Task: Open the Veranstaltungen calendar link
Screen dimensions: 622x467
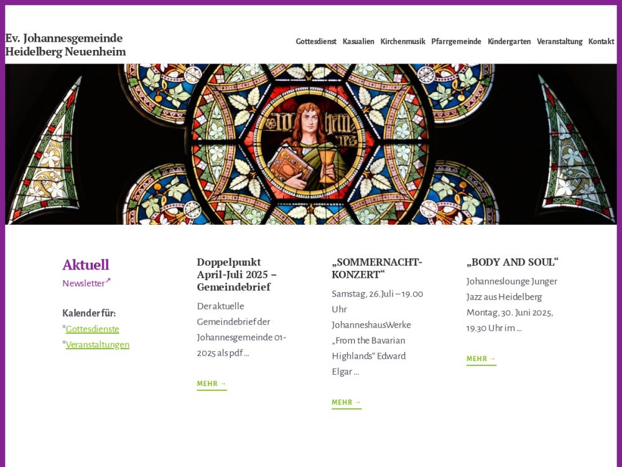Action: pyautogui.click(x=97, y=344)
